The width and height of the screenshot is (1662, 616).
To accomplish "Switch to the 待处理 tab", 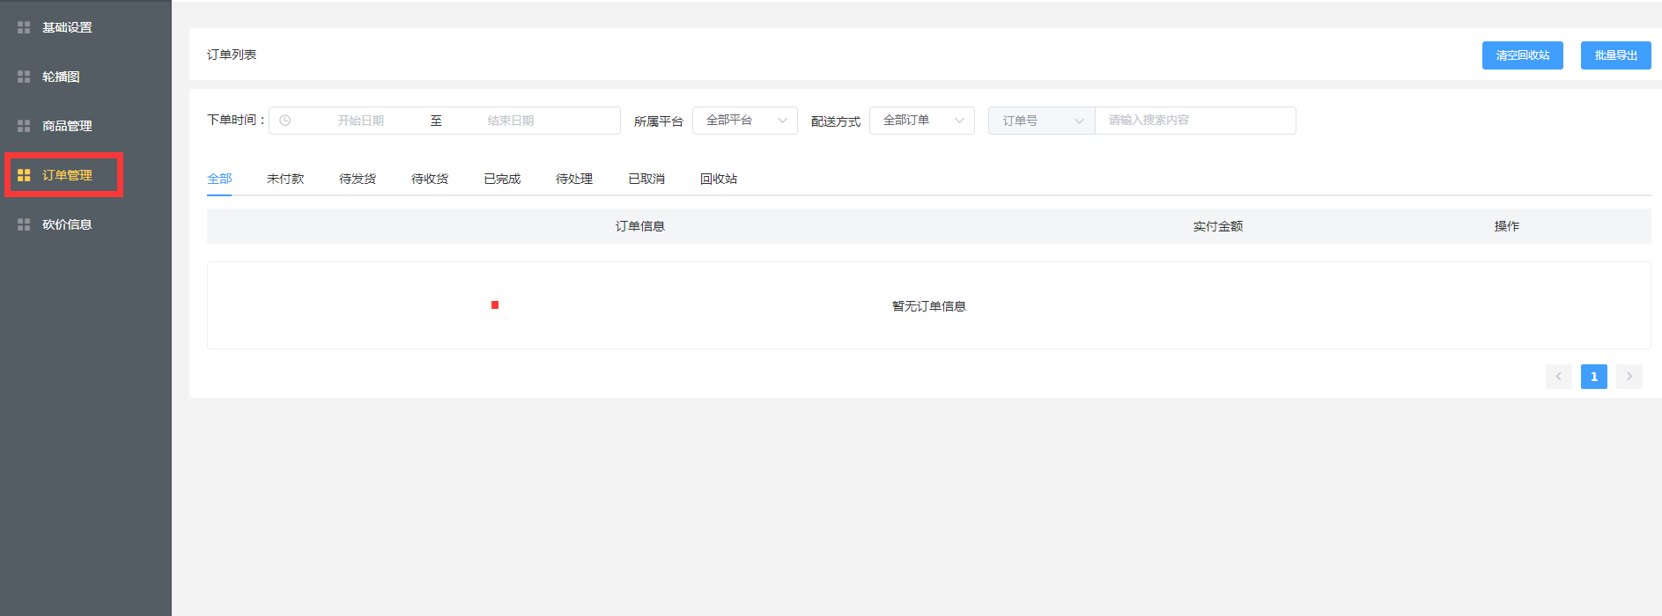I will [574, 179].
